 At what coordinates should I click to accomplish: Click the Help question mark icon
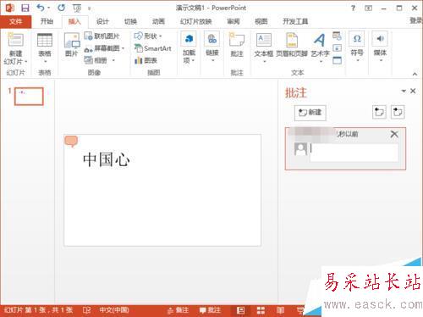pos(353,8)
